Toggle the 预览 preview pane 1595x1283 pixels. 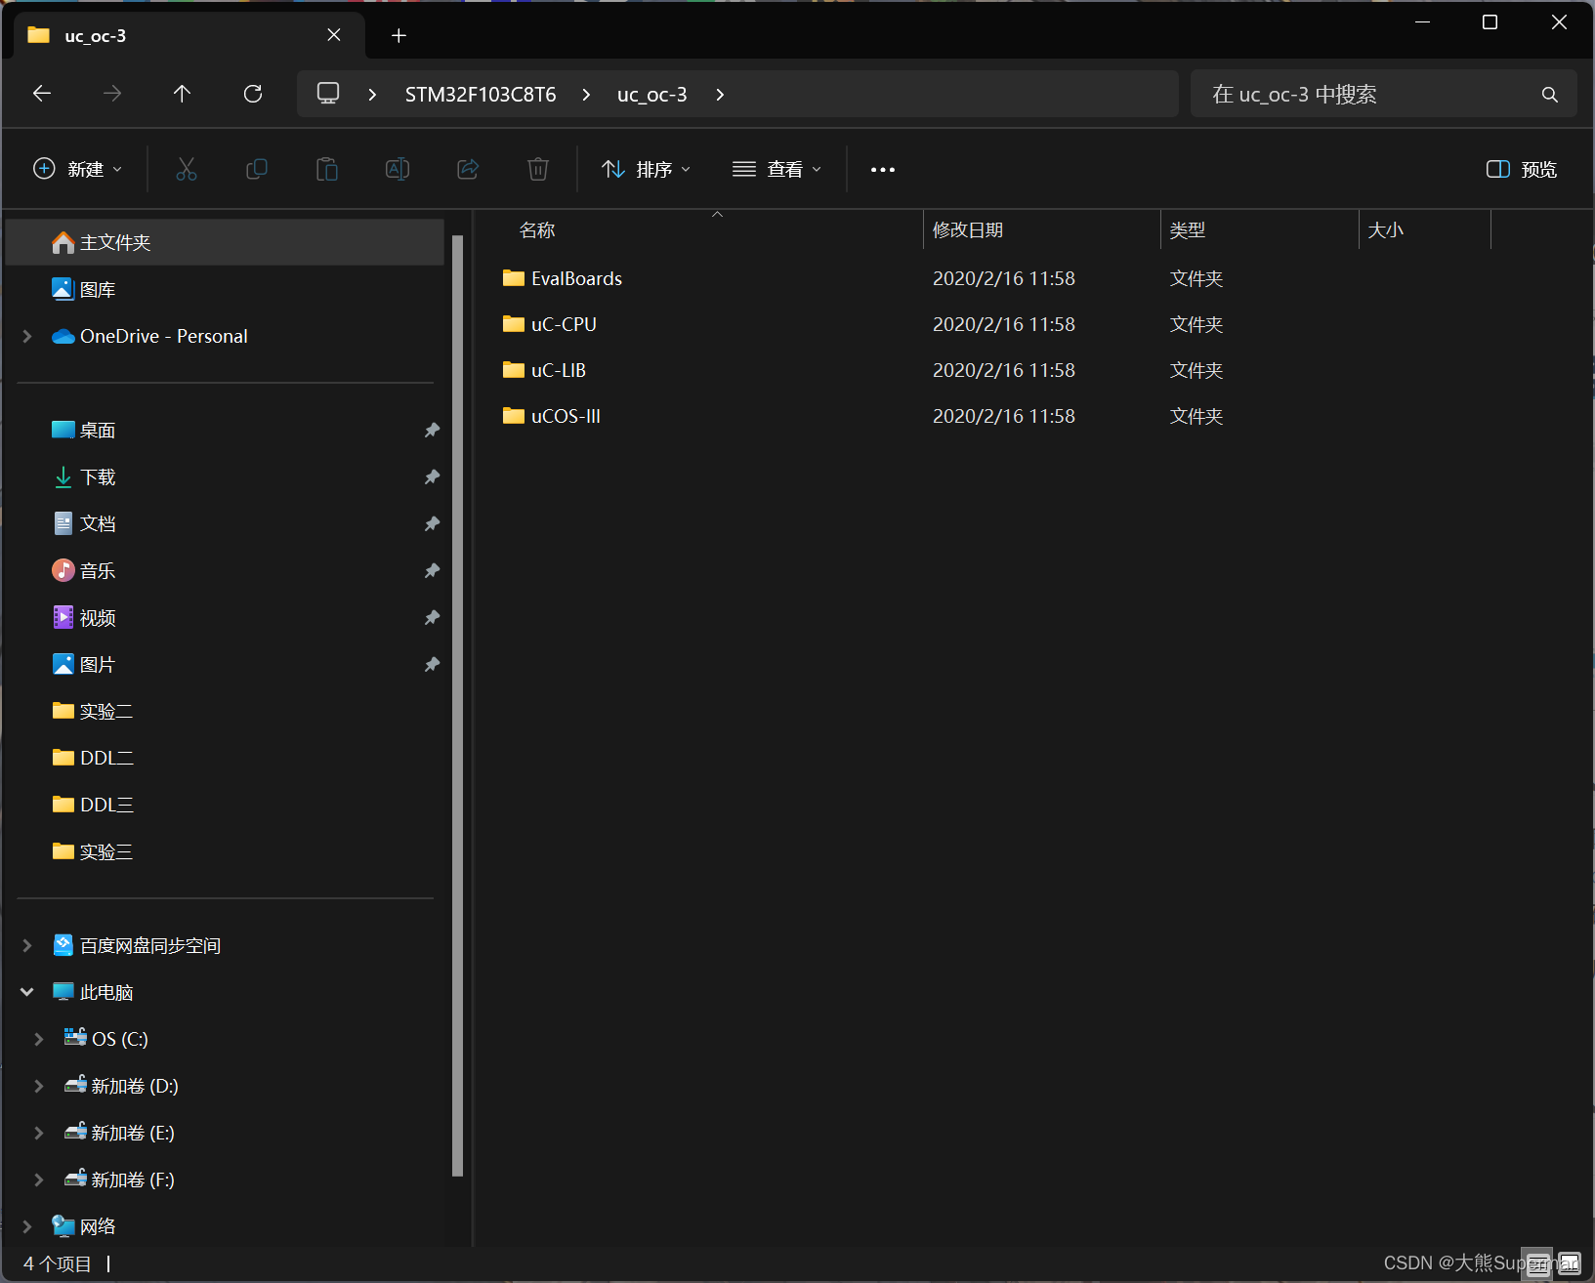pos(1522,169)
